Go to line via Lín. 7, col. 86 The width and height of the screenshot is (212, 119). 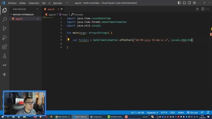(137, 112)
